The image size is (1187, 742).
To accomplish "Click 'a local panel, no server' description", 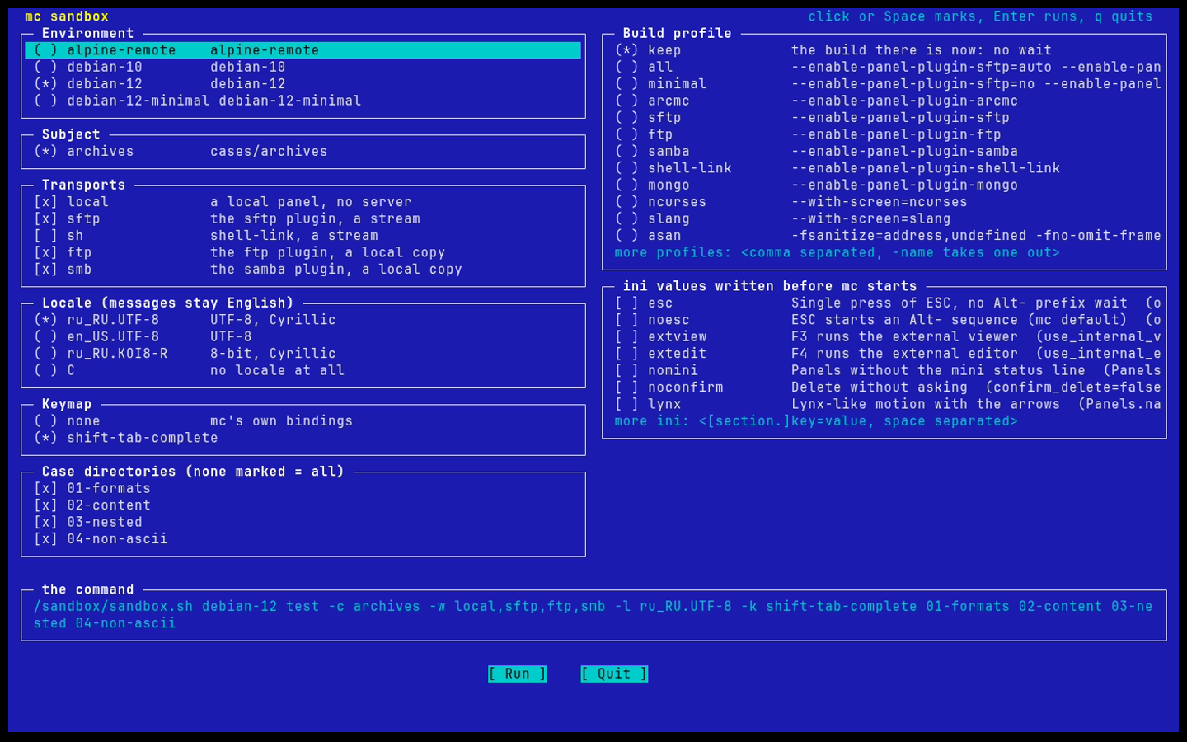I will pyautogui.click(x=311, y=202).
